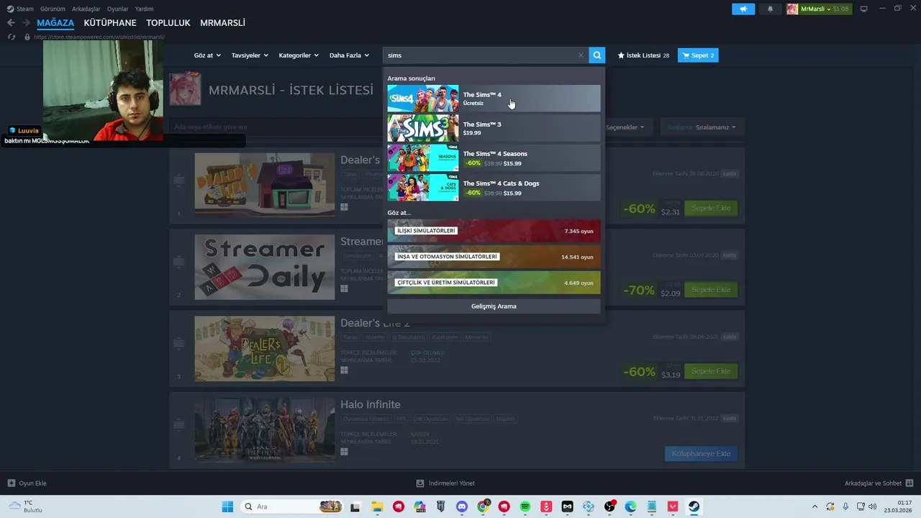The image size is (921, 518).
Task: Open Chrome from the taskbar
Action: point(483,506)
